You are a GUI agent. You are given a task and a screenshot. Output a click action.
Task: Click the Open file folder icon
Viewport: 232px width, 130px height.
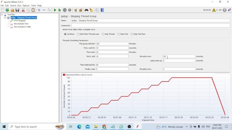coord(12,10)
